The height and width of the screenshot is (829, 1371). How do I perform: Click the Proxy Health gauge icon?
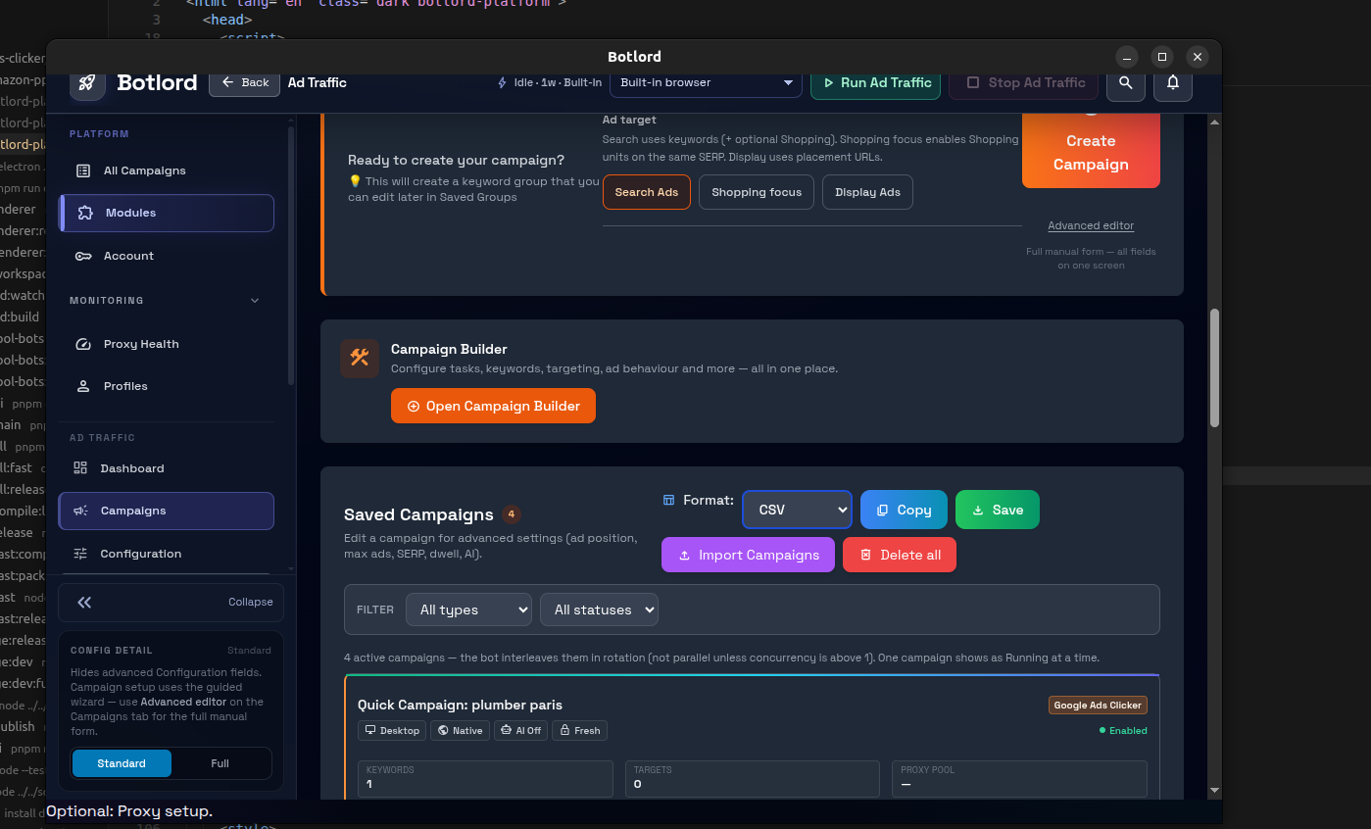(83, 344)
